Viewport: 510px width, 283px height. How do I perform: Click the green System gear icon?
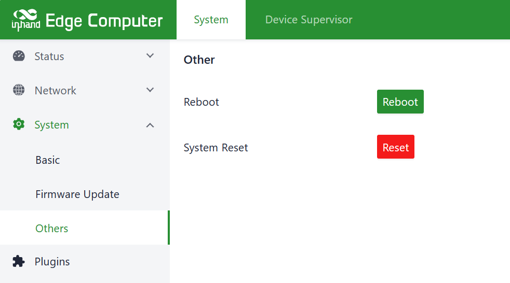click(x=19, y=124)
